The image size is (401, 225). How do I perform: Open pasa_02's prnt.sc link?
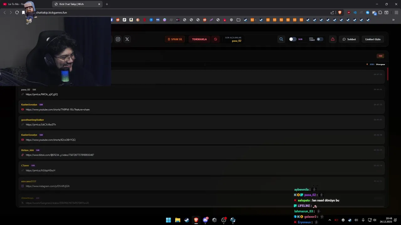point(42,94)
